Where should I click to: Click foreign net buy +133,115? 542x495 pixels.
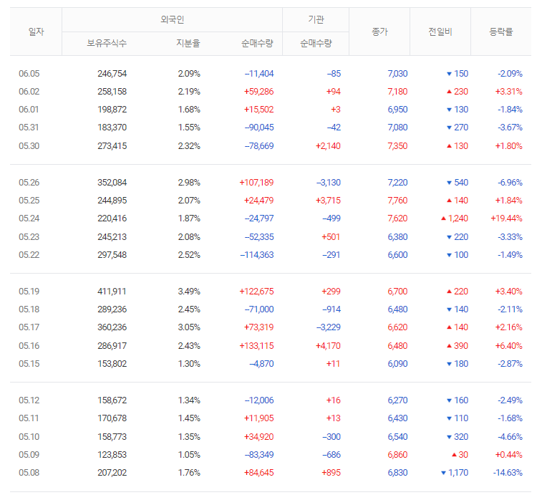coord(256,345)
